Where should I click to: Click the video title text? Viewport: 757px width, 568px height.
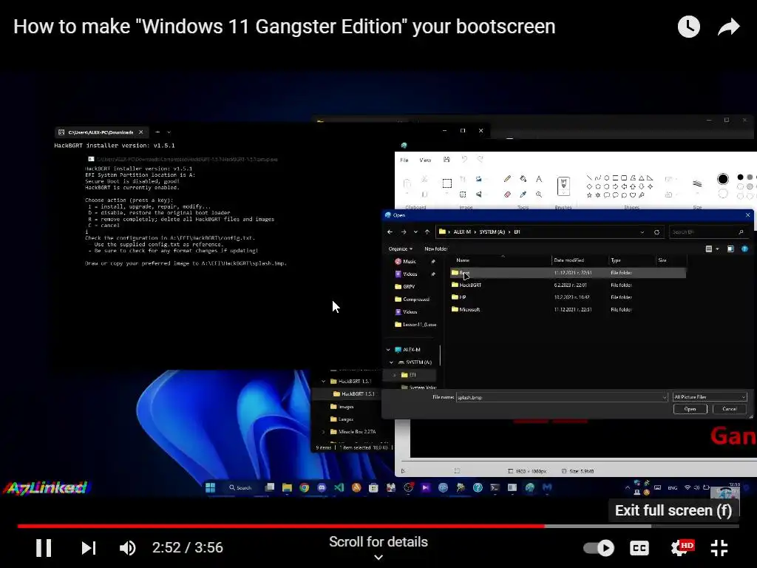coord(285,27)
